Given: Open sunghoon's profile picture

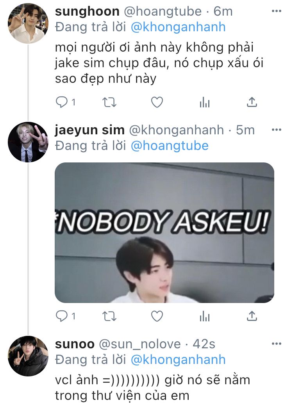Looking at the screenshot, I should click(x=28, y=23).
